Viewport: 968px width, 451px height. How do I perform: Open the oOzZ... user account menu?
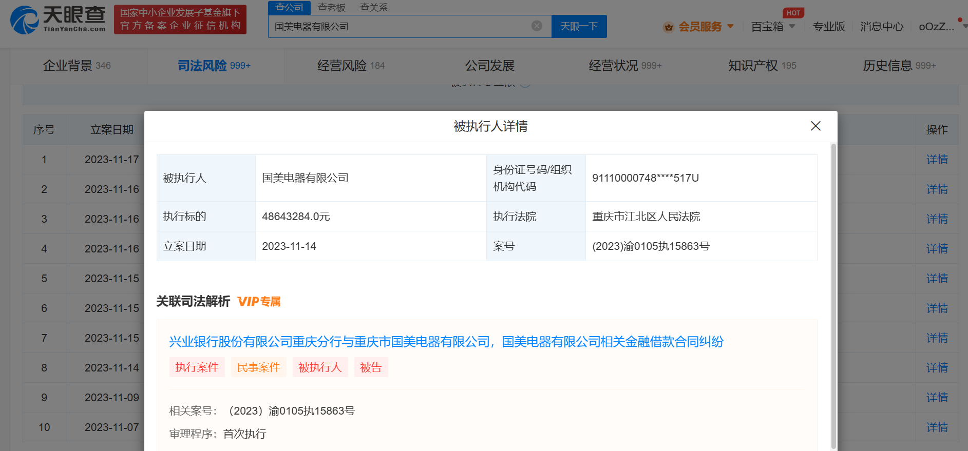click(936, 26)
